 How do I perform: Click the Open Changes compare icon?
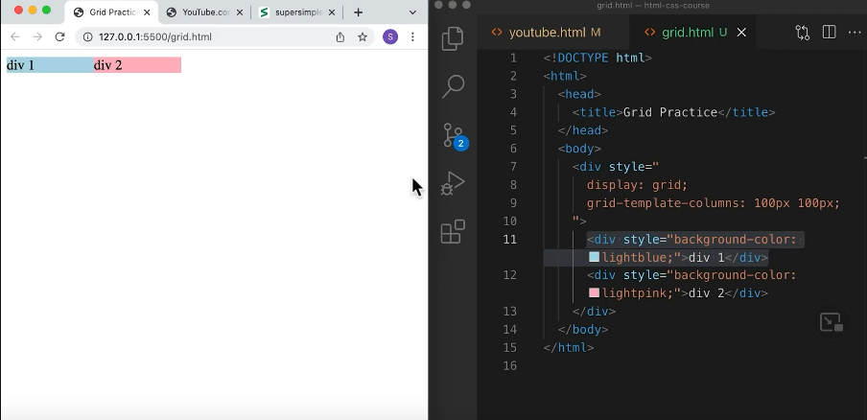tap(802, 33)
